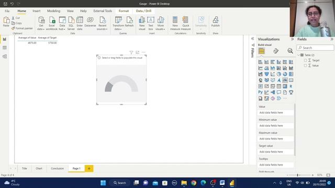
Task: Open the gauge visual's More options ellipsis
Action: coord(143,52)
